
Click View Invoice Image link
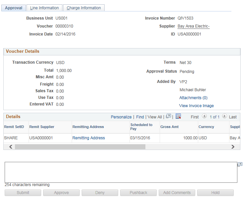coord(197,106)
